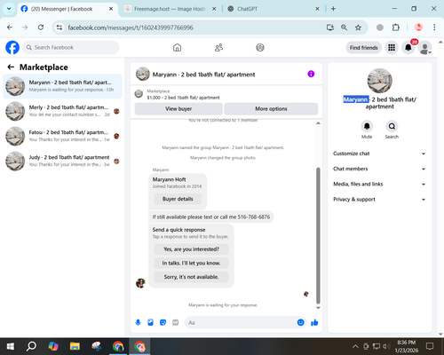Click chat scroll up arrow
The height and width of the screenshot is (355, 444).
[318, 122]
